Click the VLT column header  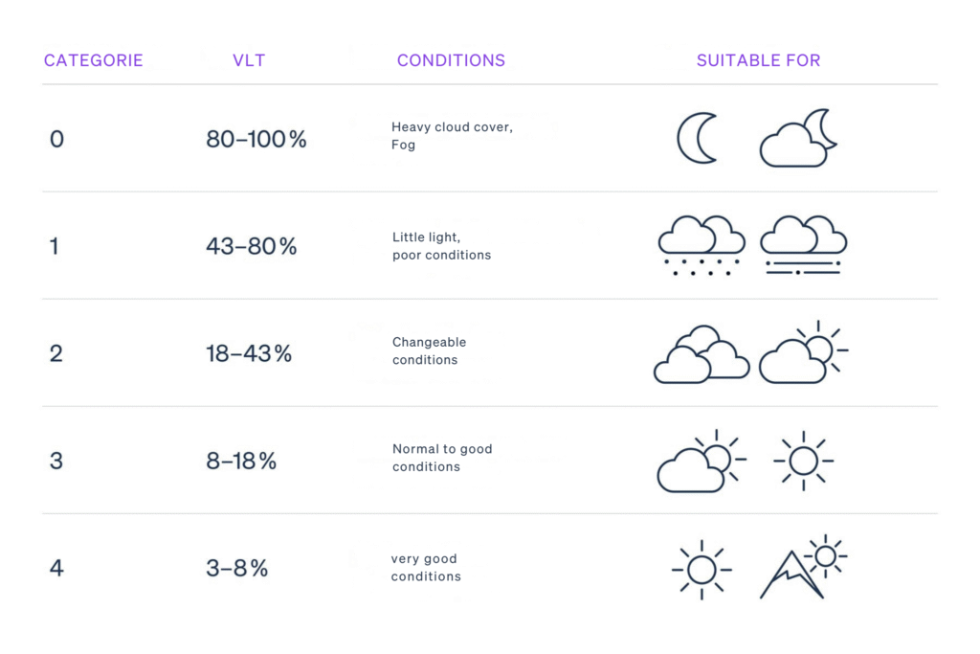pos(249,60)
